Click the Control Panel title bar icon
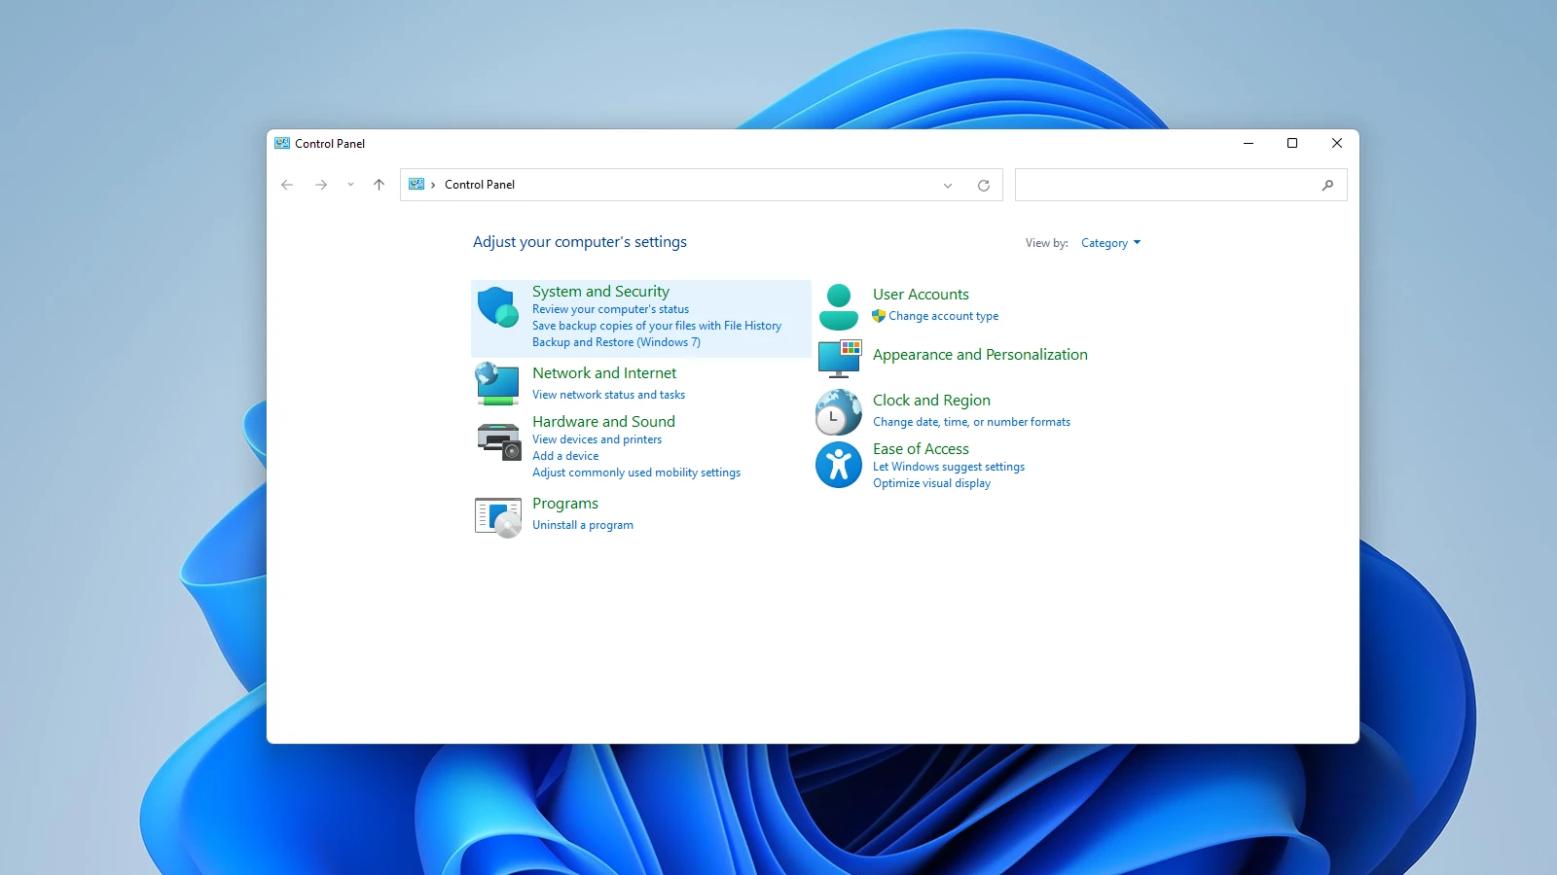 (x=282, y=143)
